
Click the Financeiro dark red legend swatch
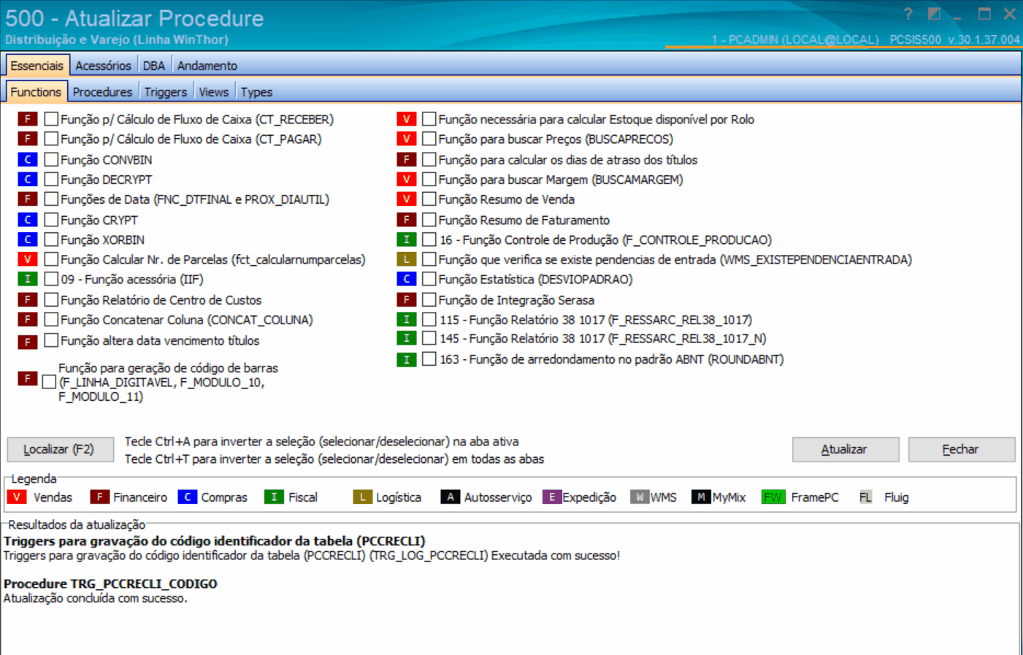(x=99, y=497)
